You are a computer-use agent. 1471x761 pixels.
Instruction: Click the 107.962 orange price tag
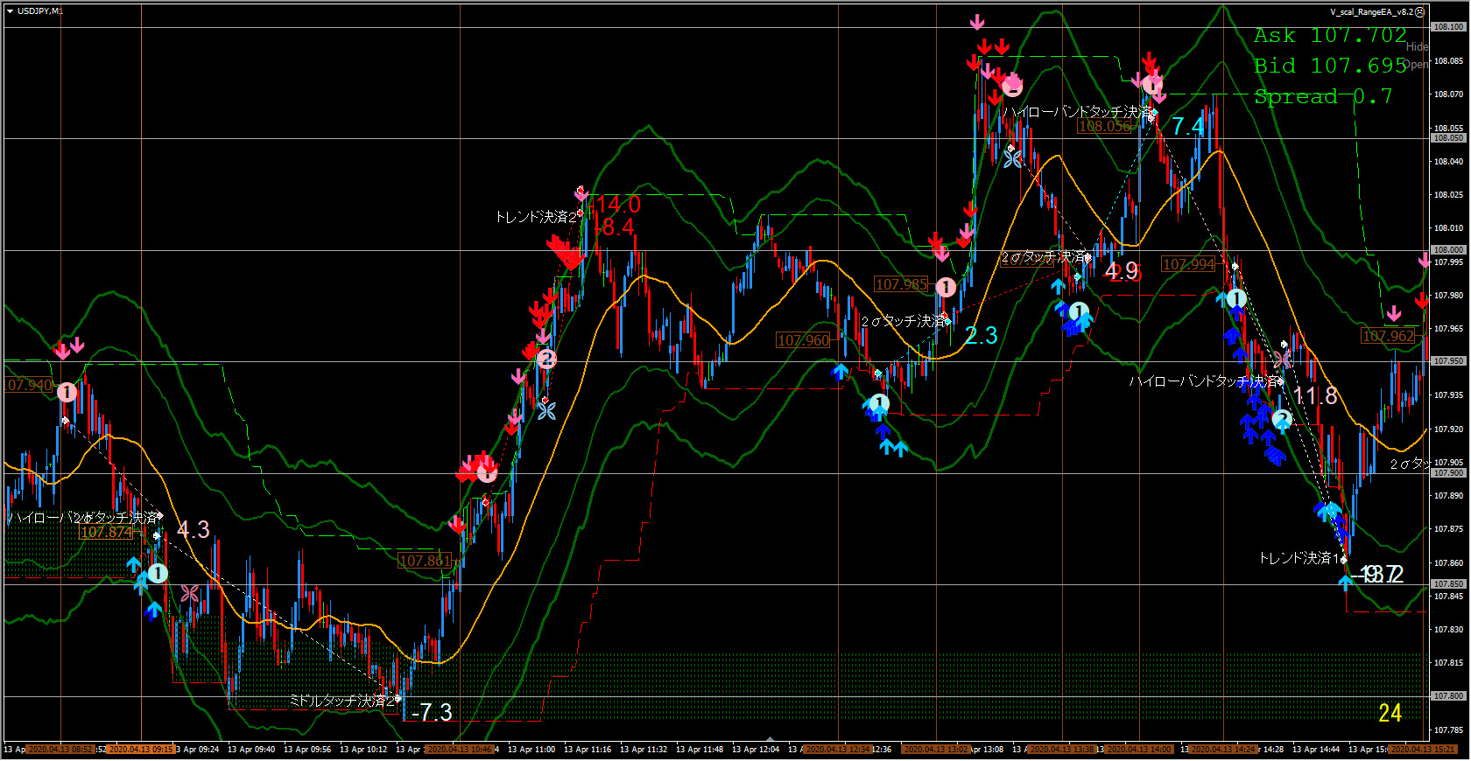point(1388,336)
